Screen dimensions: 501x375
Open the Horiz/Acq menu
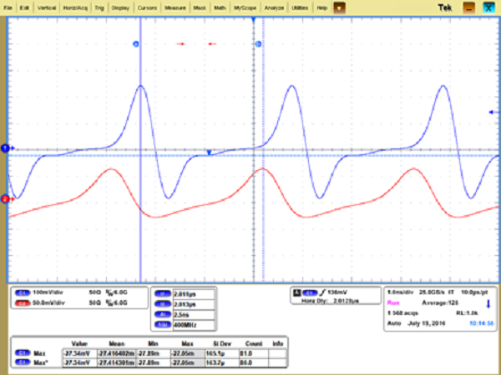[78, 6]
